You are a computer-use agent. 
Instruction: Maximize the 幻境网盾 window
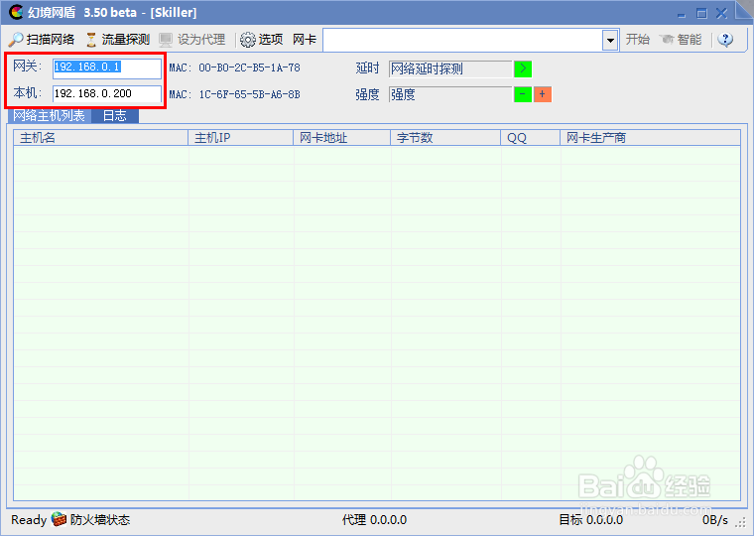click(701, 14)
